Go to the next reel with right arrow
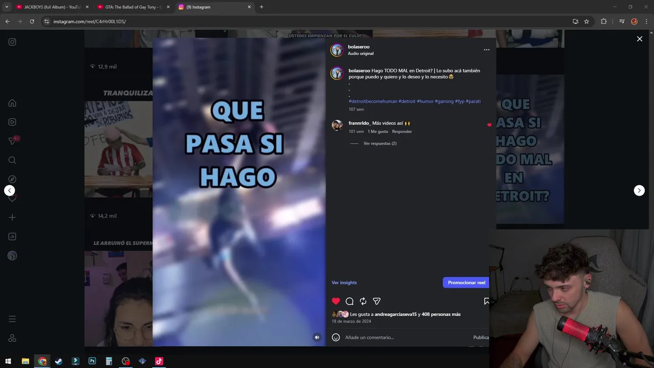Image resolution: width=654 pixels, height=368 pixels. pos(639,191)
